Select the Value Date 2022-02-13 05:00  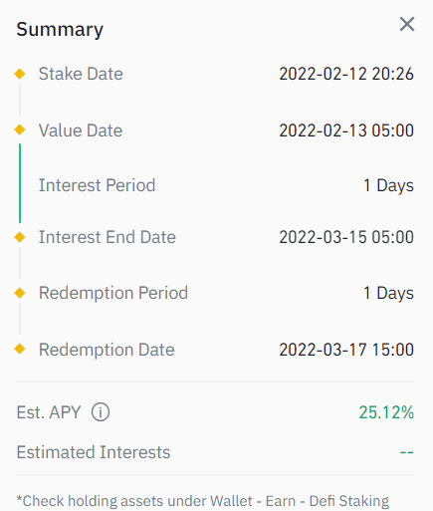[x=346, y=130]
